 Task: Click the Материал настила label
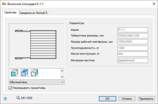click(83, 60)
